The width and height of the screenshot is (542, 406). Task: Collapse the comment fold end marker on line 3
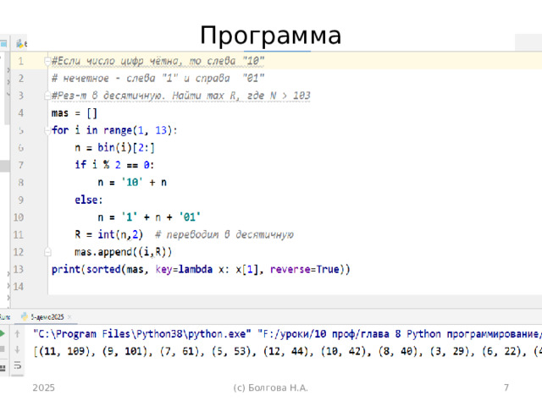coord(47,96)
